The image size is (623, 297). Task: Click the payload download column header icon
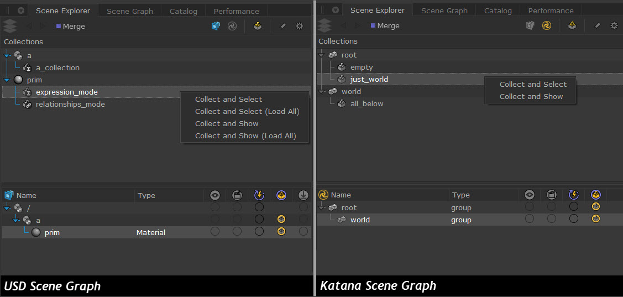coord(303,195)
